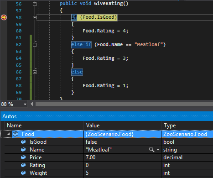Click Food.Rating = 4; on line 60
This screenshot has height=178, width=213.
(x=105, y=31)
